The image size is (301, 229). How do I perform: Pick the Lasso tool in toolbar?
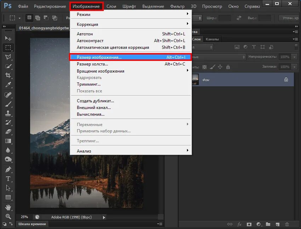(x=8, y=57)
